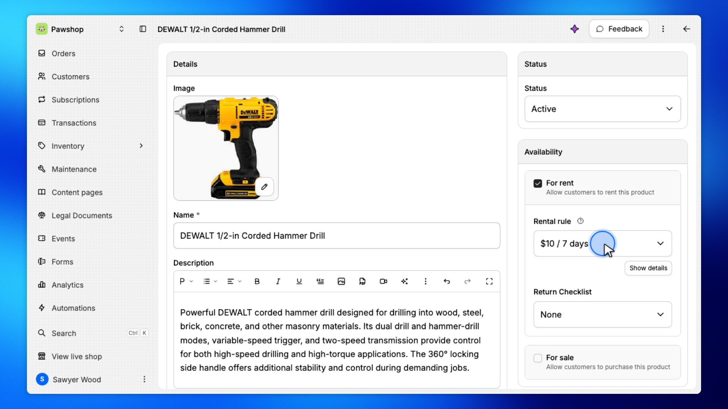Open the Status dropdown showing Active
Viewport: 728px width, 409px height.
(x=602, y=109)
